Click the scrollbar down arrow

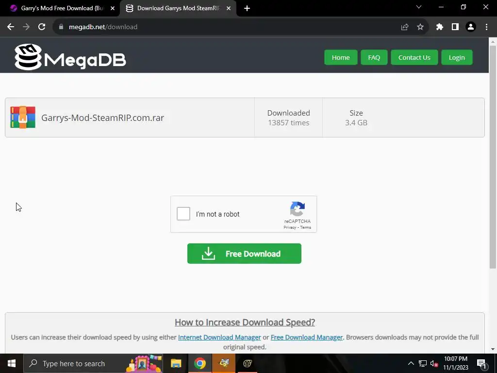point(493,349)
